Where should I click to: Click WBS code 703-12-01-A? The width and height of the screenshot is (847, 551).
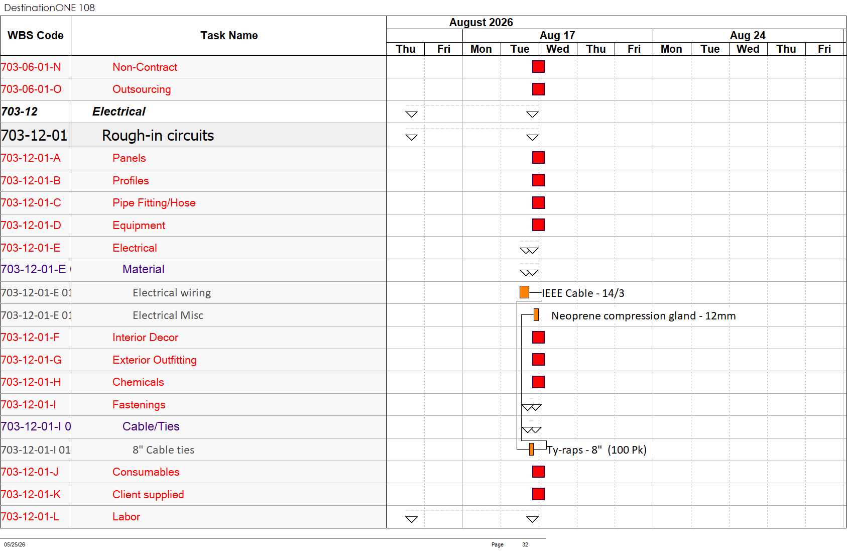(31, 158)
